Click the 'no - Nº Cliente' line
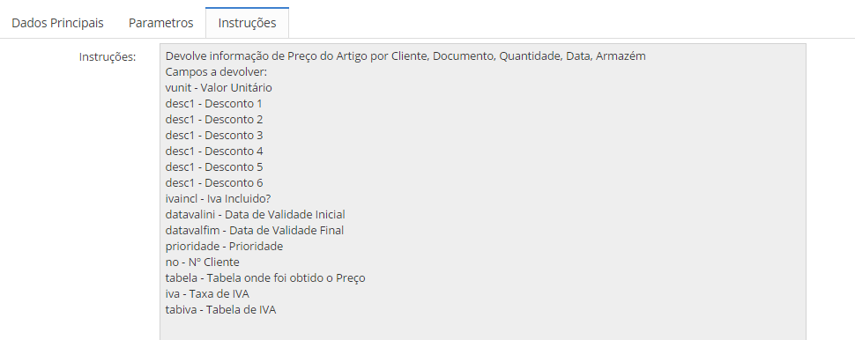 point(202,262)
